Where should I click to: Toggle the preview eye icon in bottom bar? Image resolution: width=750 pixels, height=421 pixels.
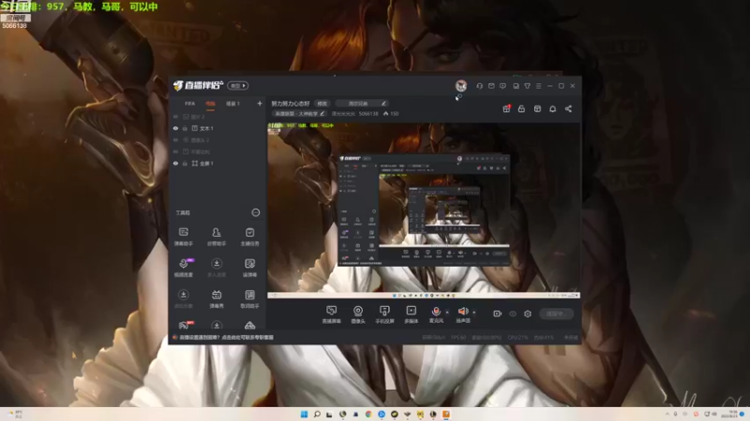512,313
